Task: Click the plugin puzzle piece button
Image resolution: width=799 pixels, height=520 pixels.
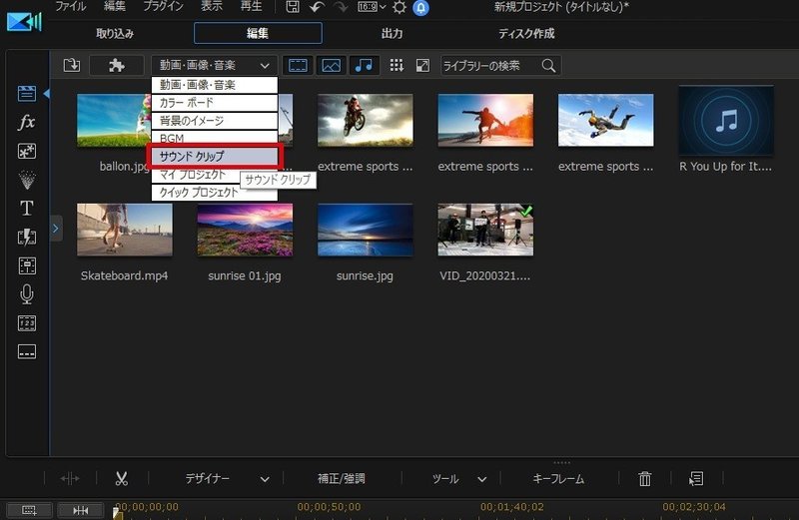Action: pyautogui.click(x=116, y=65)
